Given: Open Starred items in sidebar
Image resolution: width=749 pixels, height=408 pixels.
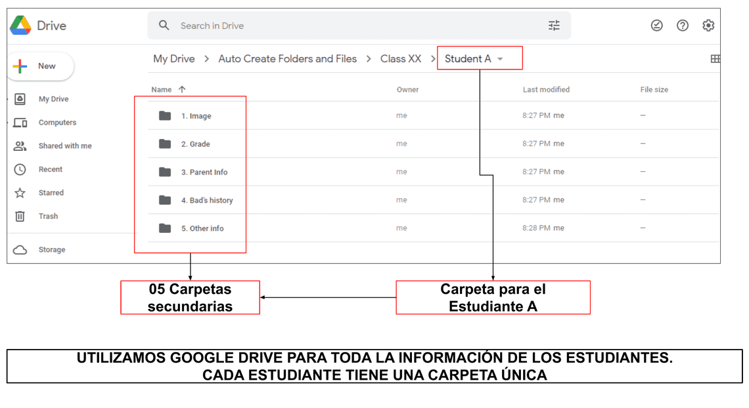Looking at the screenshot, I should (51, 193).
